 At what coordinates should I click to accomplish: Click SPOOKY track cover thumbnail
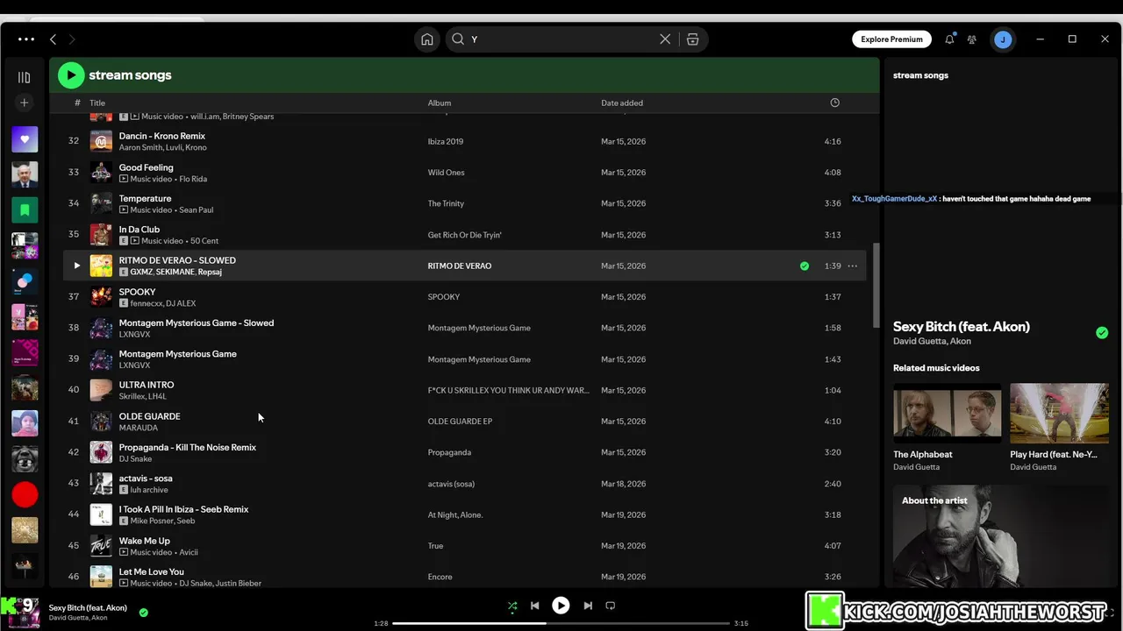pos(101,297)
